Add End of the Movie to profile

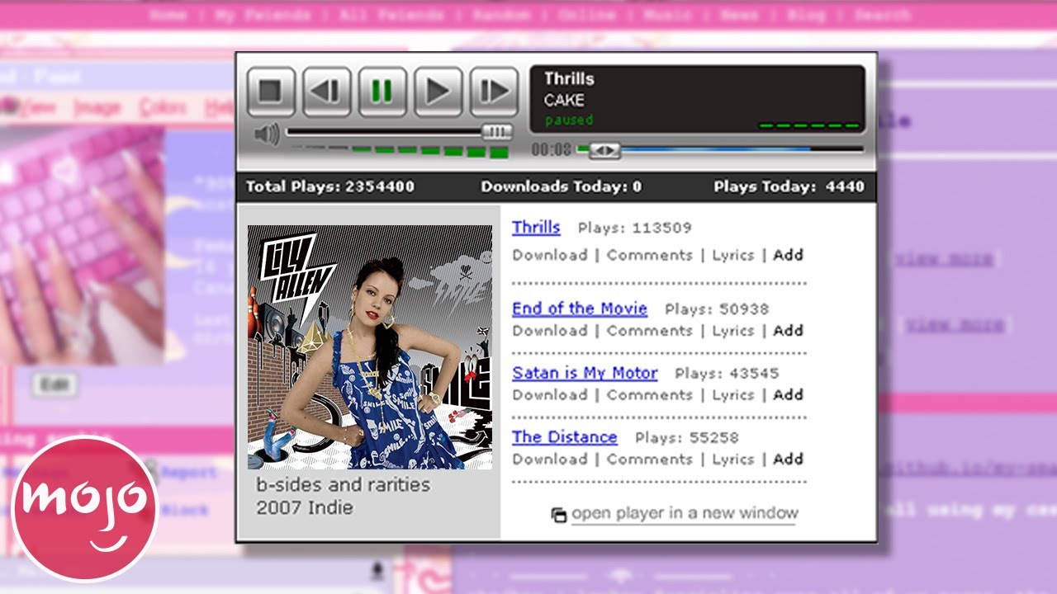click(789, 331)
